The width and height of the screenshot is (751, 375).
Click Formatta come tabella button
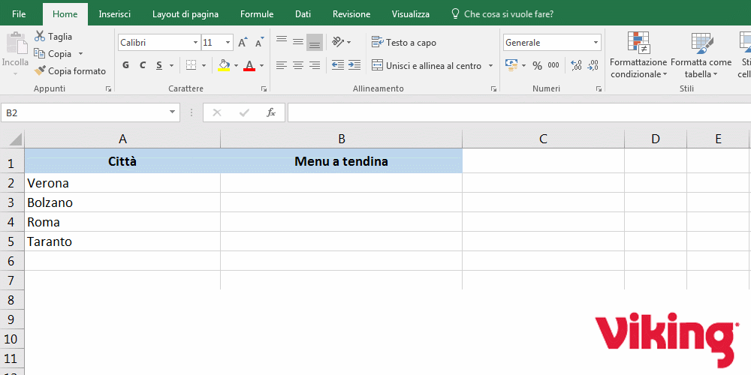[x=701, y=56]
